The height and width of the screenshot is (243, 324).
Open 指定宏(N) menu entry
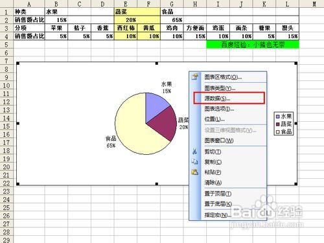tap(218, 215)
